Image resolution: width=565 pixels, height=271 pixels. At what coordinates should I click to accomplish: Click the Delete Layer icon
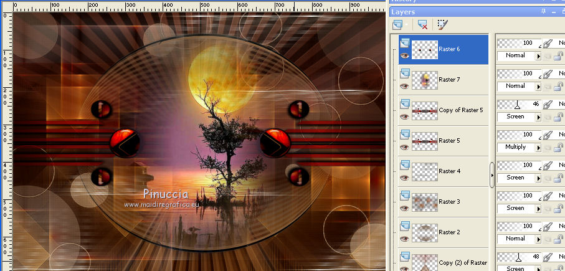[x=423, y=24]
